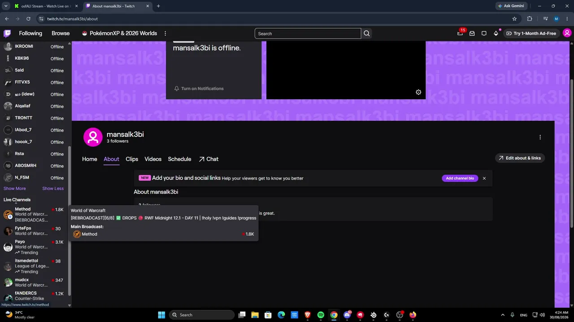Click the browser address bar

click(x=274, y=19)
